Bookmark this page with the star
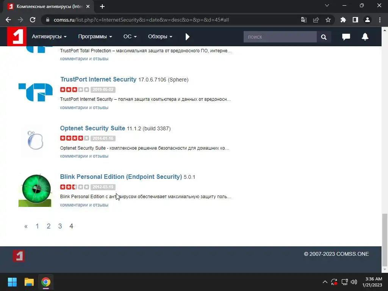388x291 pixels. coord(328,20)
